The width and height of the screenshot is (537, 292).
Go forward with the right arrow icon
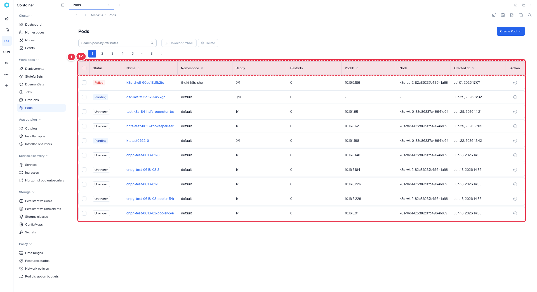point(85,15)
